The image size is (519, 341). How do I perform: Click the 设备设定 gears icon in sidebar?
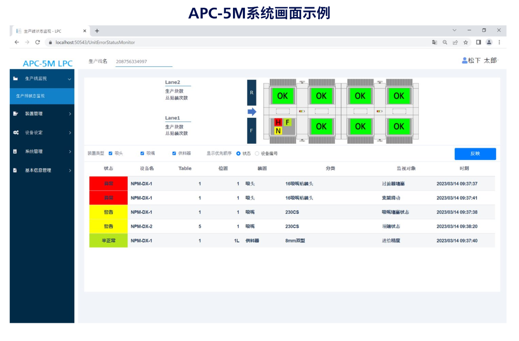click(x=16, y=132)
